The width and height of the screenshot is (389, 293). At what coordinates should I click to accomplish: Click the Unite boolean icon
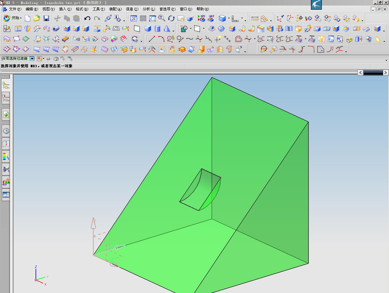184,29
